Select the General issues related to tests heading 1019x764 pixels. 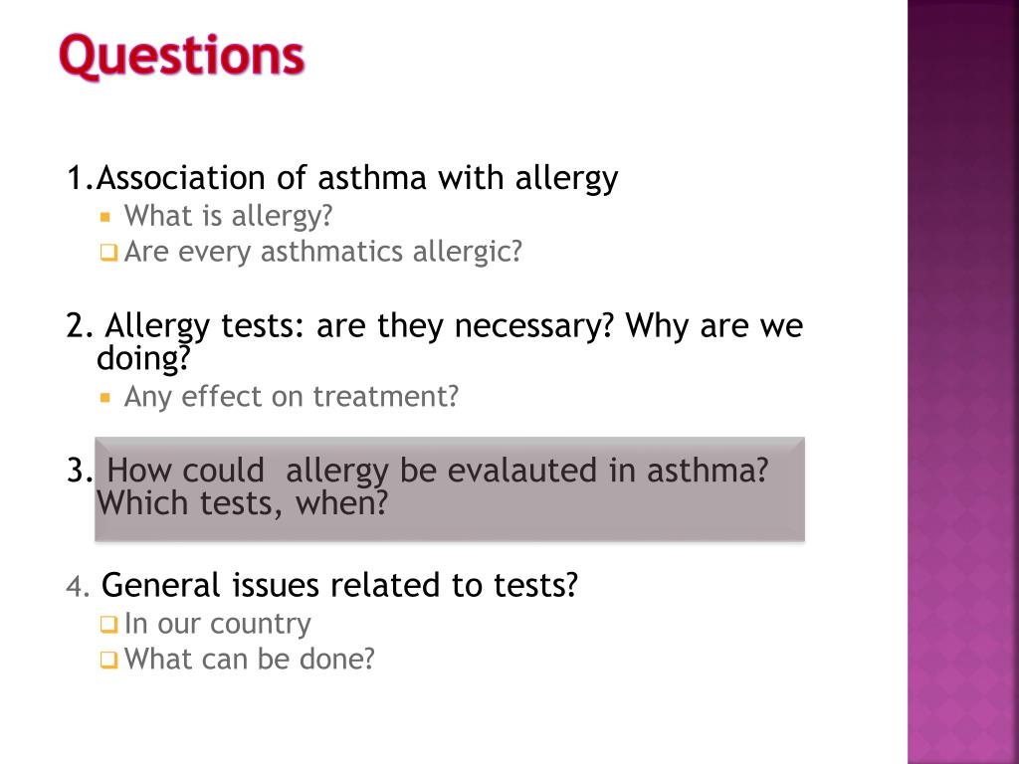point(340,585)
